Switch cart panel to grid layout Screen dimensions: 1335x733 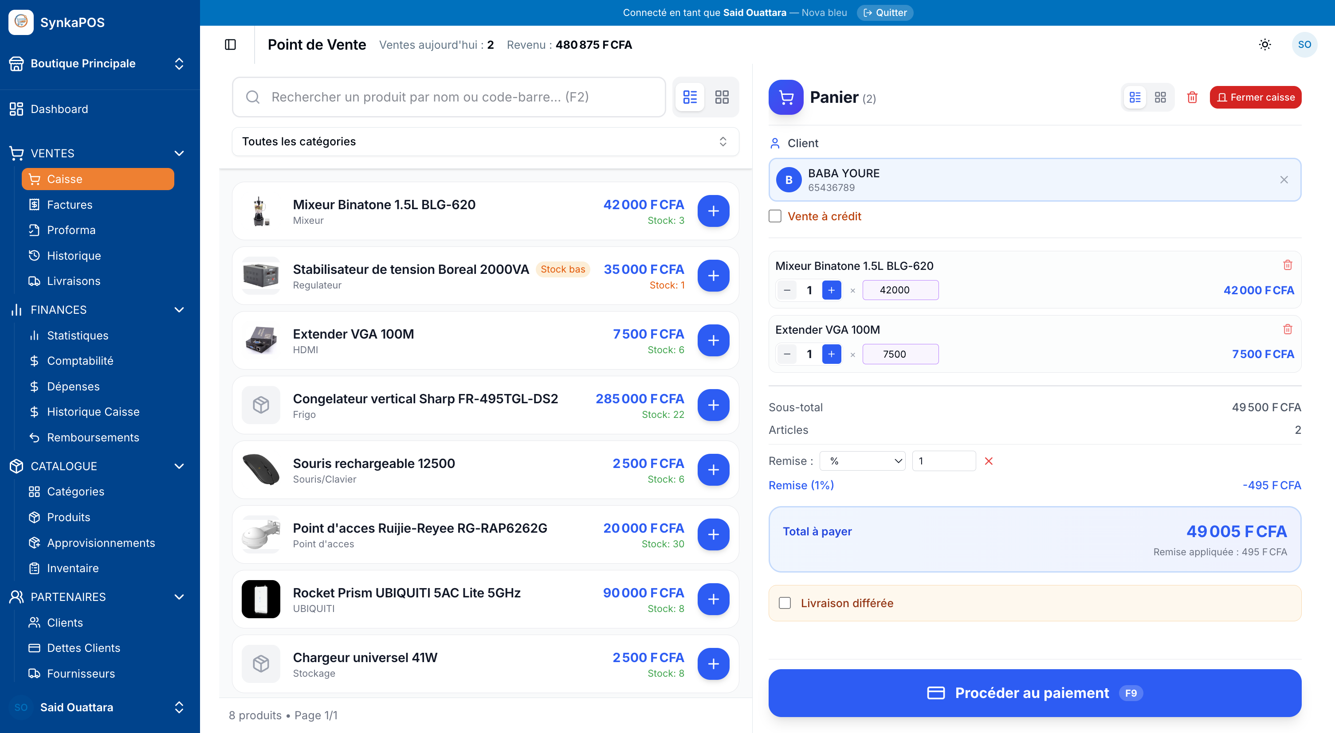(x=1160, y=97)
